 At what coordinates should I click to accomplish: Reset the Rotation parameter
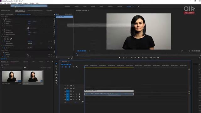pos(54,30)
